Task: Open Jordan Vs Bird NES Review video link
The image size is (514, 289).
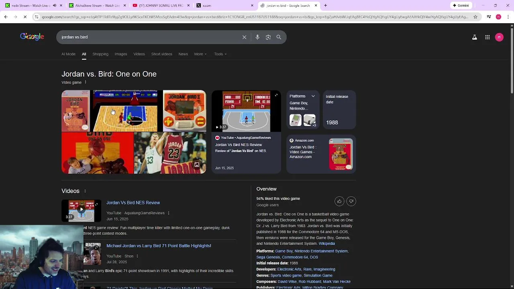Action: [x=133, y=203]
